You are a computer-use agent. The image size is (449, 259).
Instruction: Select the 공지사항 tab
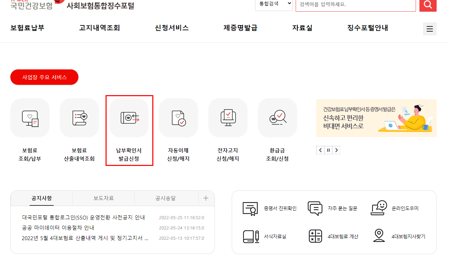pyautogui.click(x=42, y=198)
